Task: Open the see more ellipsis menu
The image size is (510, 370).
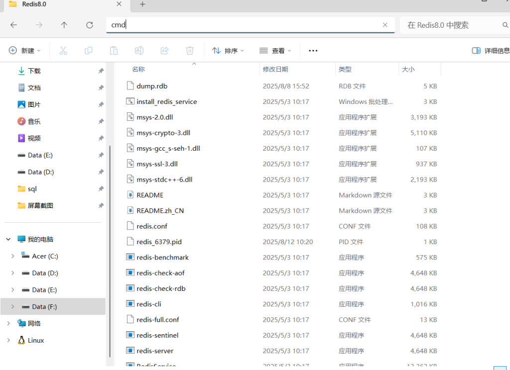Action: (313, 50)
